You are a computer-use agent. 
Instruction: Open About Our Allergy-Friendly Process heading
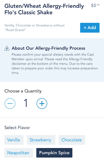(x=48, y=48)
